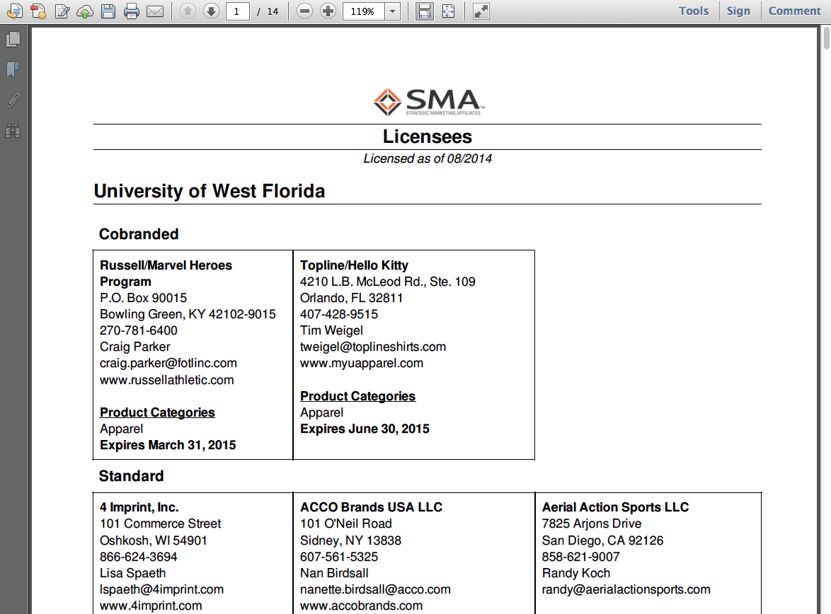This screenshot has height=614, width=831.
Task: Click the cloud upload icon
Action: point(85,11)
